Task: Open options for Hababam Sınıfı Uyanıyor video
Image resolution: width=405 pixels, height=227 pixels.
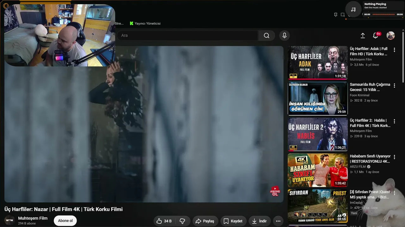Action: [394, 157]
